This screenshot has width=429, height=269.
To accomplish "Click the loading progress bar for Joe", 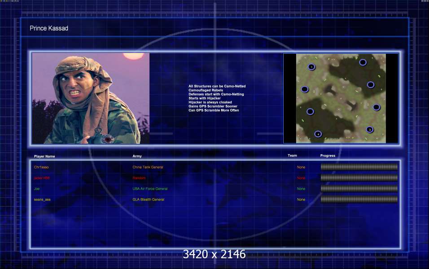I will click(x=359, y=189).
